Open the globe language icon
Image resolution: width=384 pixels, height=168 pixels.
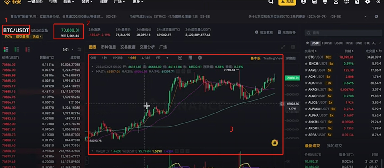pos(347,2)
